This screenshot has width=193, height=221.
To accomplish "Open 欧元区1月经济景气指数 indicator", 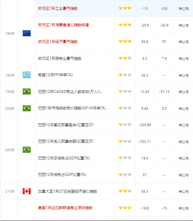I will [58, 41].
